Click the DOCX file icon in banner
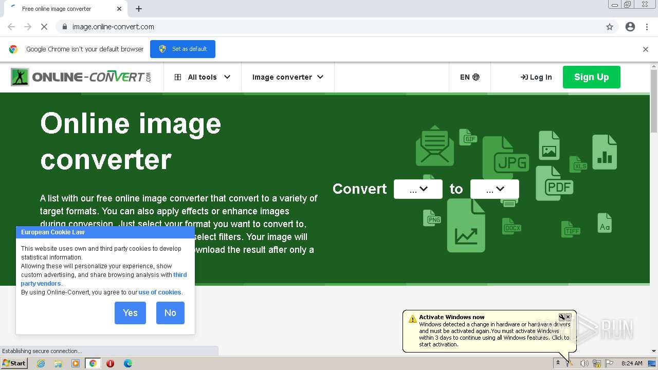Image resolution: width=658 pixels, height=370 pixels. (x=511, y=226)
